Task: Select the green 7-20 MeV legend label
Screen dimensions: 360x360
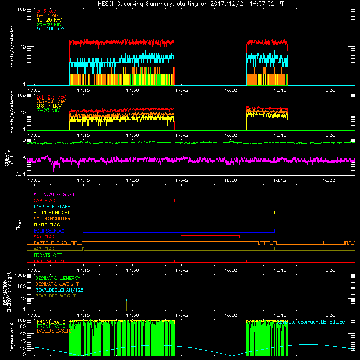Action: tap(49, 110)
